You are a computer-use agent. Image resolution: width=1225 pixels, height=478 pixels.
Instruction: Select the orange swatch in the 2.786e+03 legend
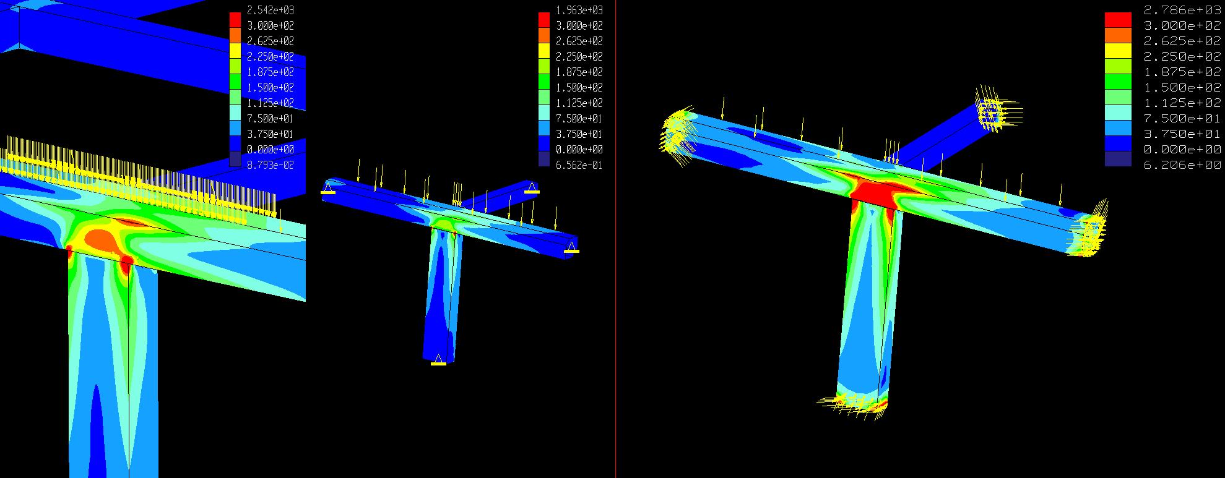1118,35
